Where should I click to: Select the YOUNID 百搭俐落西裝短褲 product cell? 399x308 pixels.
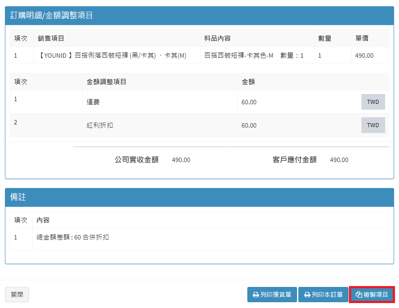pos(112,56)
